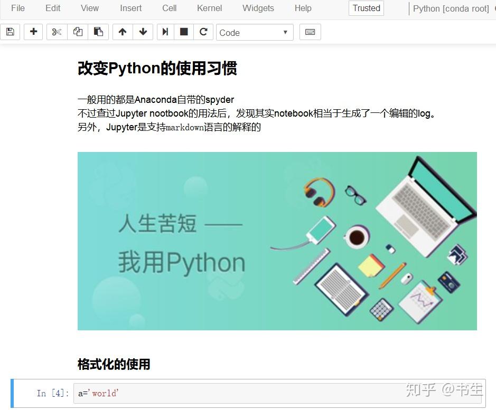496x410 pixels.
Task: Save the notebook using the save icon
Action: (10, 32)
